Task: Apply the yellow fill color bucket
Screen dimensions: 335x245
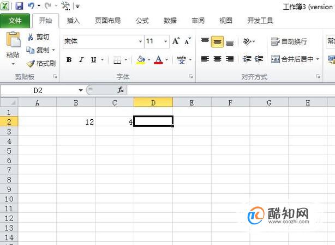Action: click(x=141, y=60)
